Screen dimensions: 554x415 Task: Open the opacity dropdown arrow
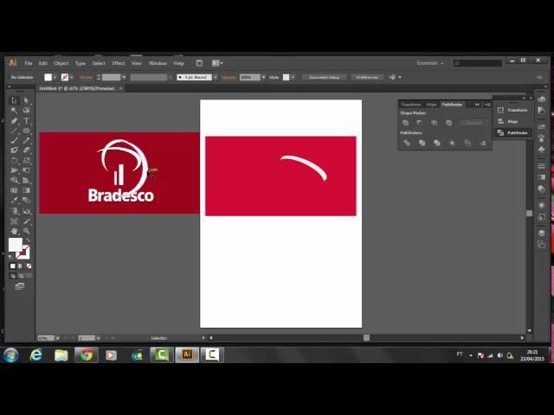pos(263,77)
